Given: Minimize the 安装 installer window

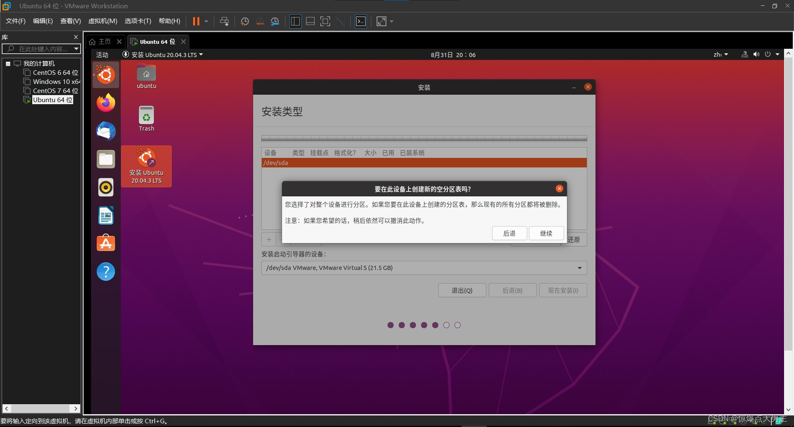Looking at the screenshot, I should click(x=574, y=87).
